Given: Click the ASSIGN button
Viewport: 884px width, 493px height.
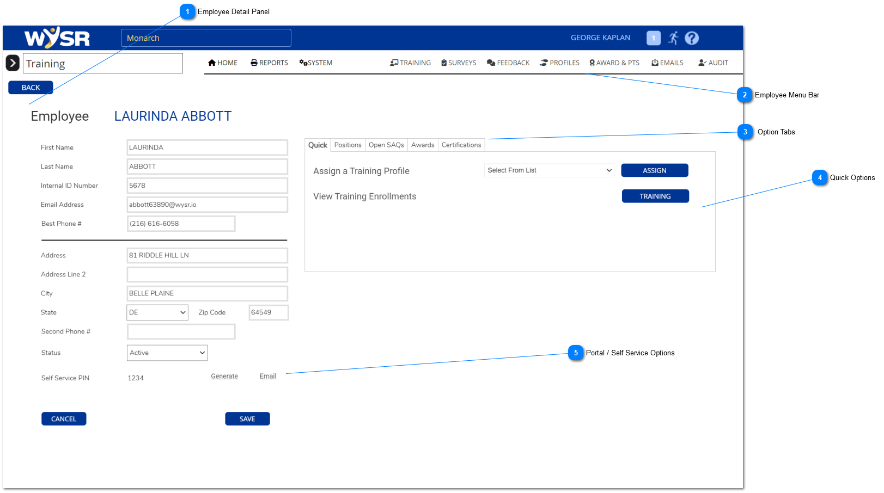Looking at the screenshot, I should click(654, 170).
